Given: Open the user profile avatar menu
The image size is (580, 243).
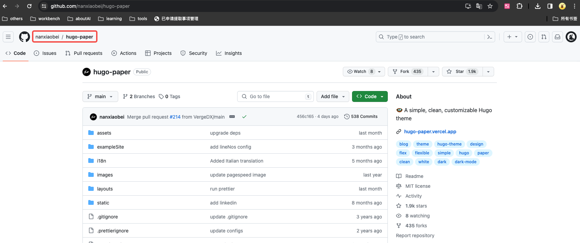Looking at the screenshot, I should pos(571,37).
